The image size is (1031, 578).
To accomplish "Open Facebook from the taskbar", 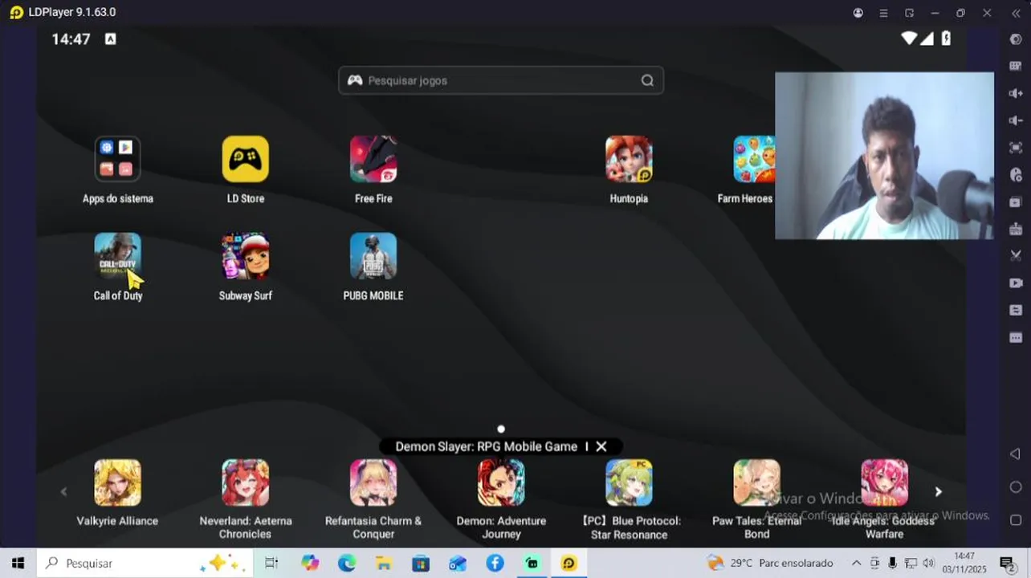I will [495, 563].
